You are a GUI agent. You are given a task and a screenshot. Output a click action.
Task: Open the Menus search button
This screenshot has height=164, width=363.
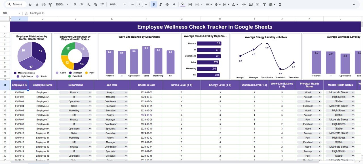pos(15,4)
